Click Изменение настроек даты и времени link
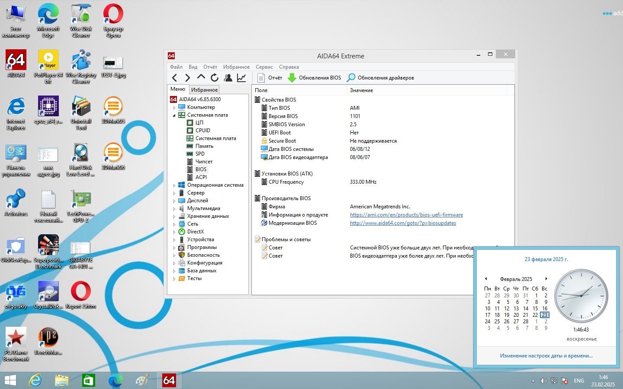623x389 pixels. coord(546,356)
